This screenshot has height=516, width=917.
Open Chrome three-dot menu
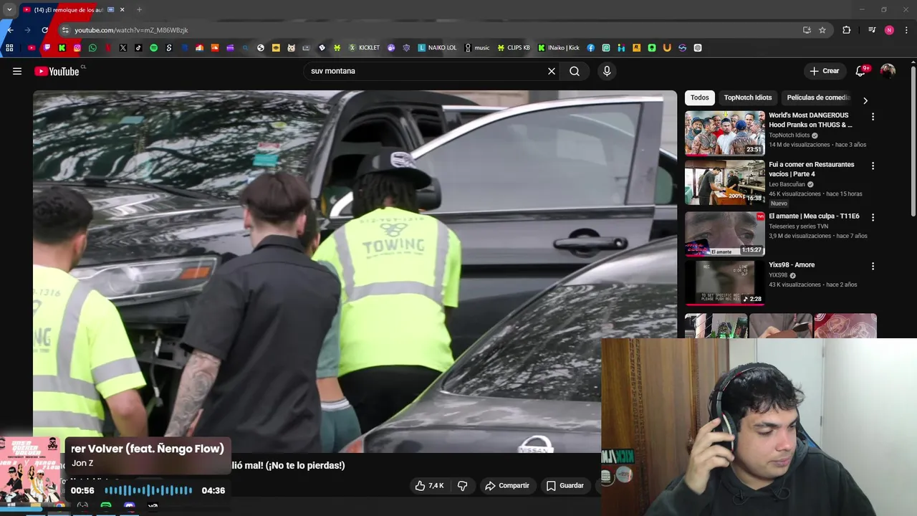coord(907,30)
